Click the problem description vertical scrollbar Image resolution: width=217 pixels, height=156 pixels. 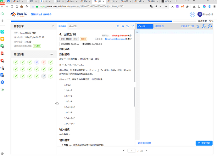[135, 68]
